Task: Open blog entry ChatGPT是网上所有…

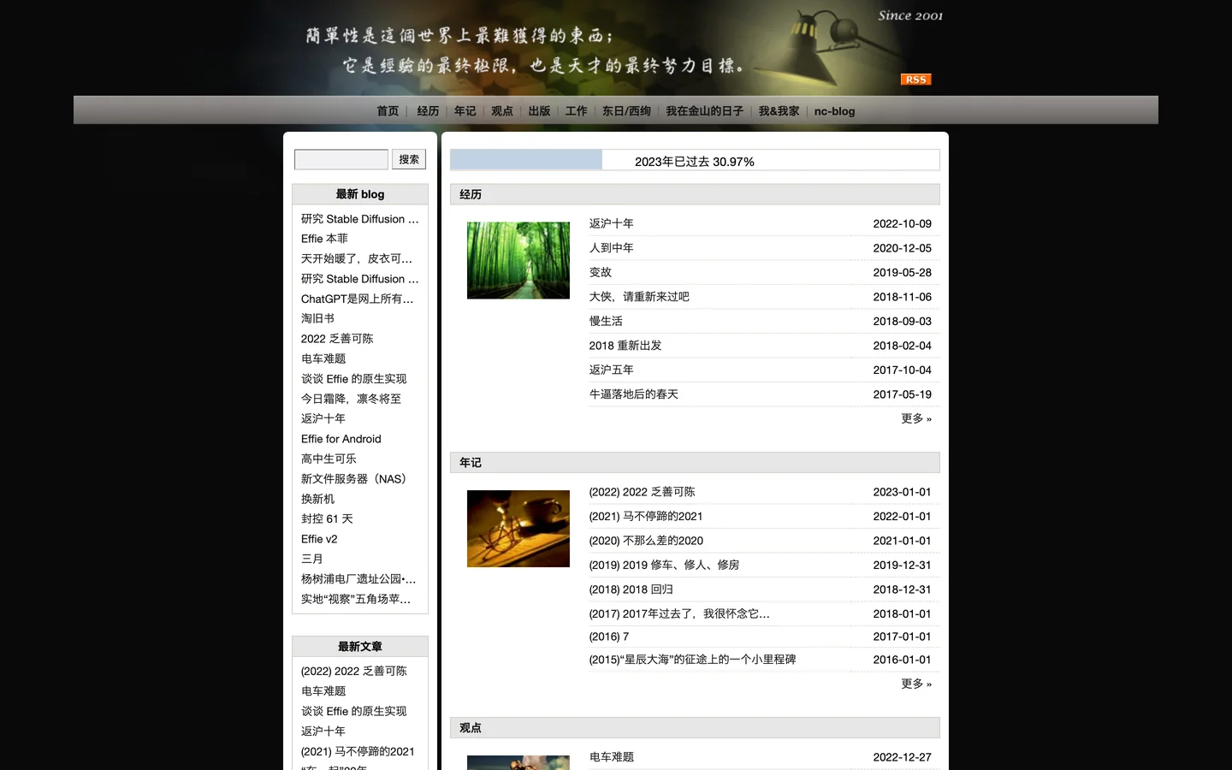Action: tap(357, 299)
